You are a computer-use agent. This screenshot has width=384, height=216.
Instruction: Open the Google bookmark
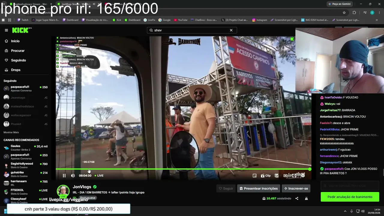coord(164,20)
